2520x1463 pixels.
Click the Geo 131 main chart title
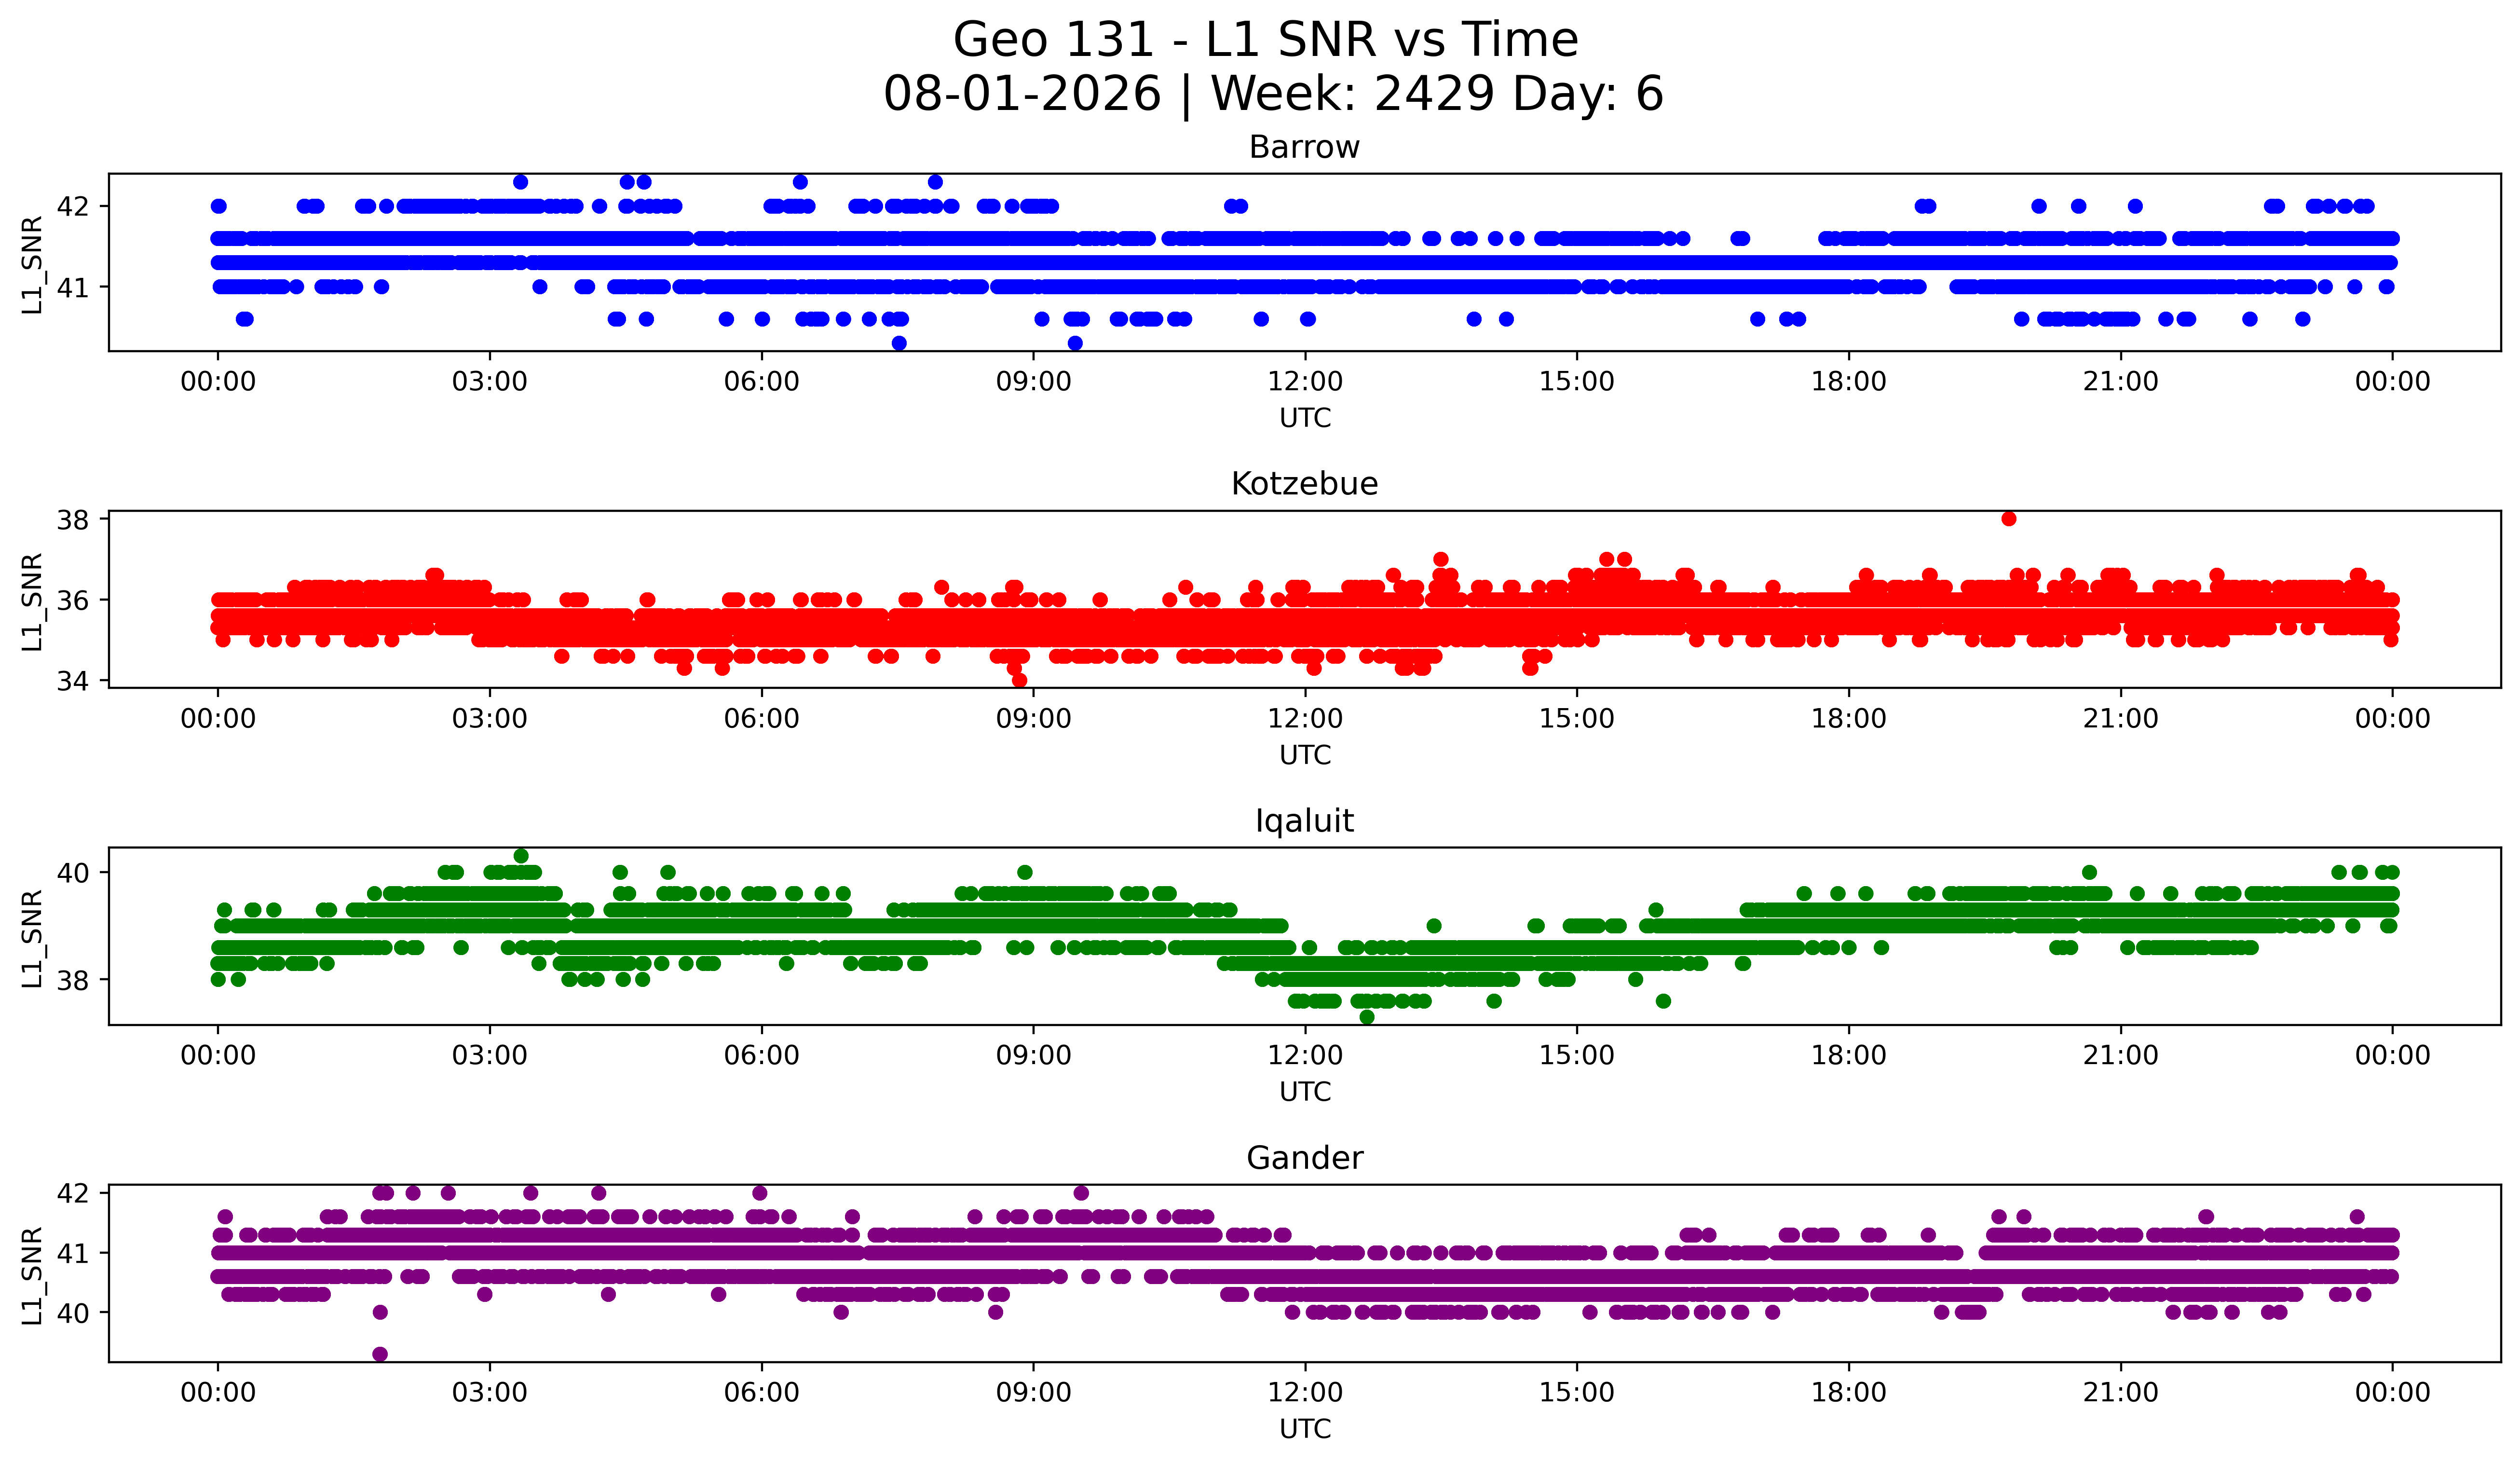pos(1266,40)
